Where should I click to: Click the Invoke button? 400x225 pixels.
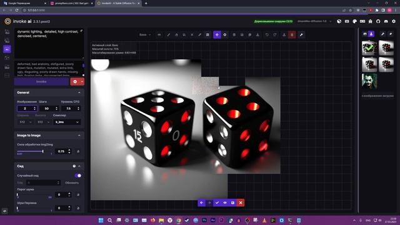click(41, 82)
